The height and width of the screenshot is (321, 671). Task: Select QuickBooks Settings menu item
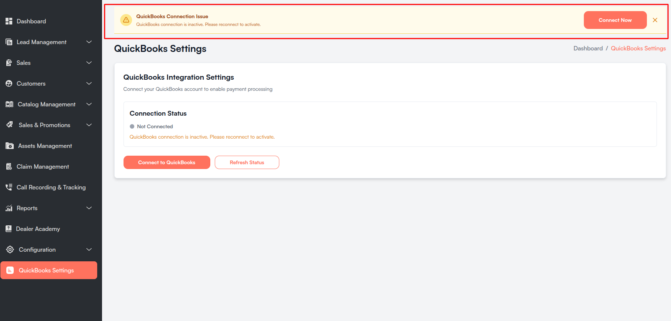[49, 270]
